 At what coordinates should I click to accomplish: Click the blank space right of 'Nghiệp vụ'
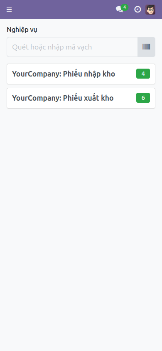pyautogui.click(x=96, y=30)
